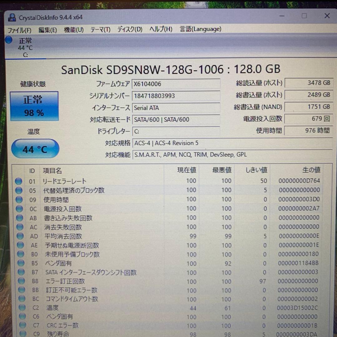Click status circle of row C6 ベンダ固有
Screen dimensions: 337x337
[x=22, y=316]
